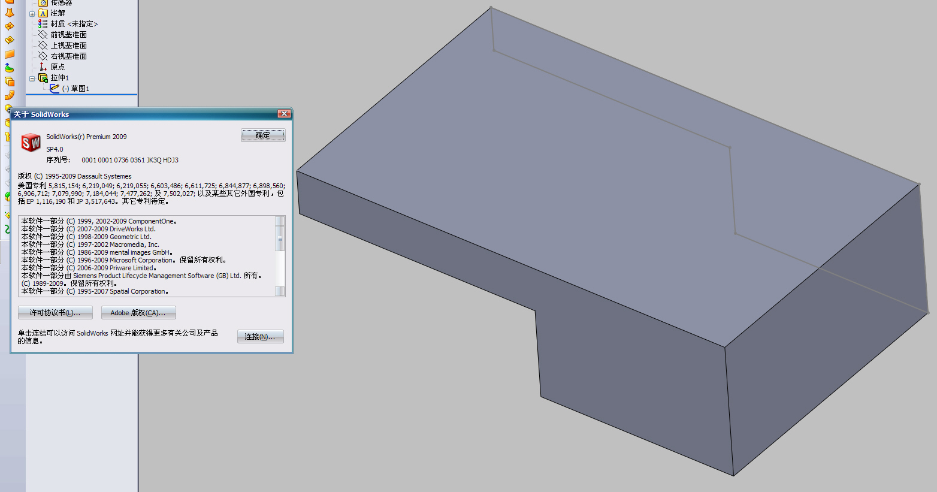Click the stacked orange boxes tool icon
Viewport: 937px width, 492px height.
point(9,82)
